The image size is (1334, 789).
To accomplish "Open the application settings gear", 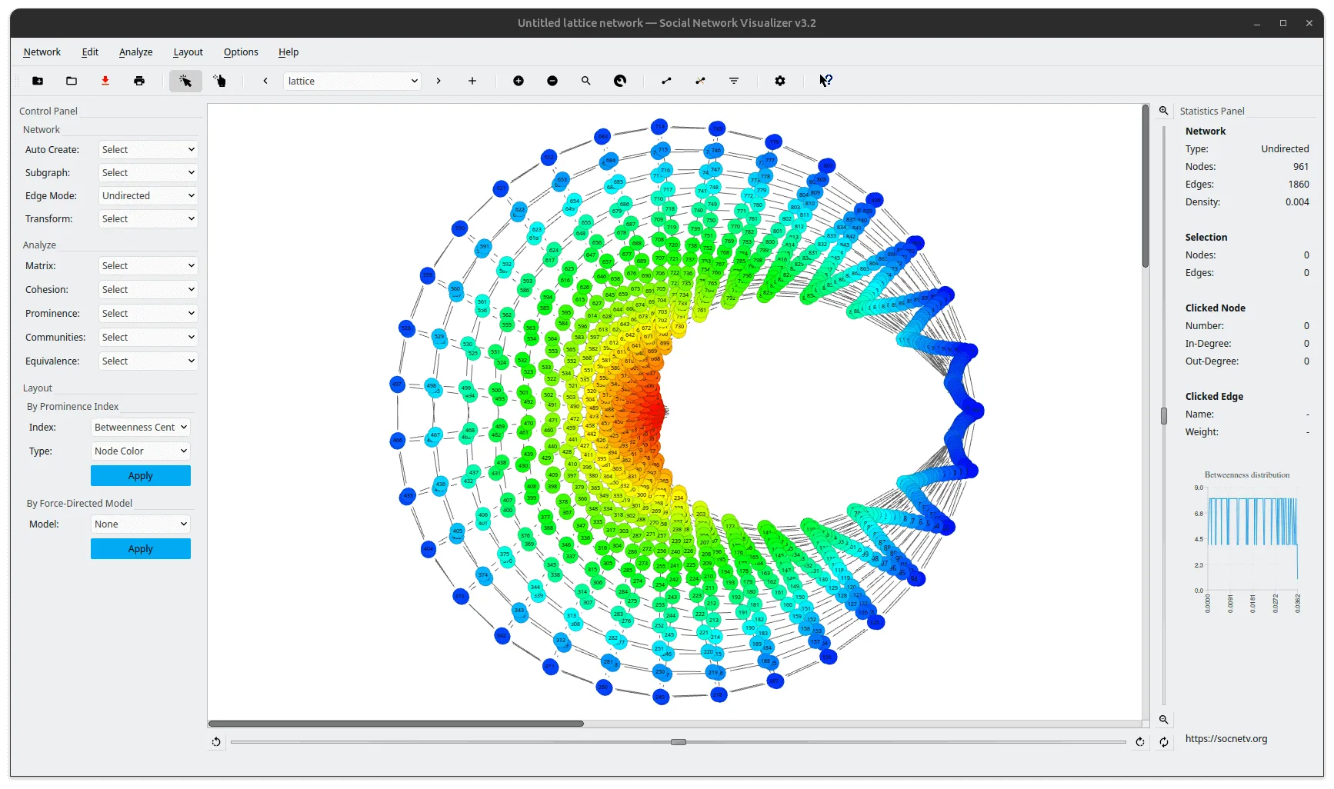I will click(780, 81).
